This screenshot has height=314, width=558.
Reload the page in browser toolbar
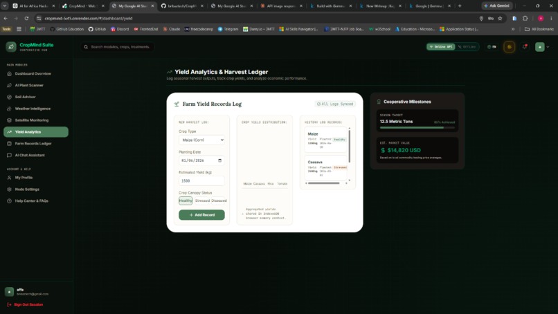(26, 18)
